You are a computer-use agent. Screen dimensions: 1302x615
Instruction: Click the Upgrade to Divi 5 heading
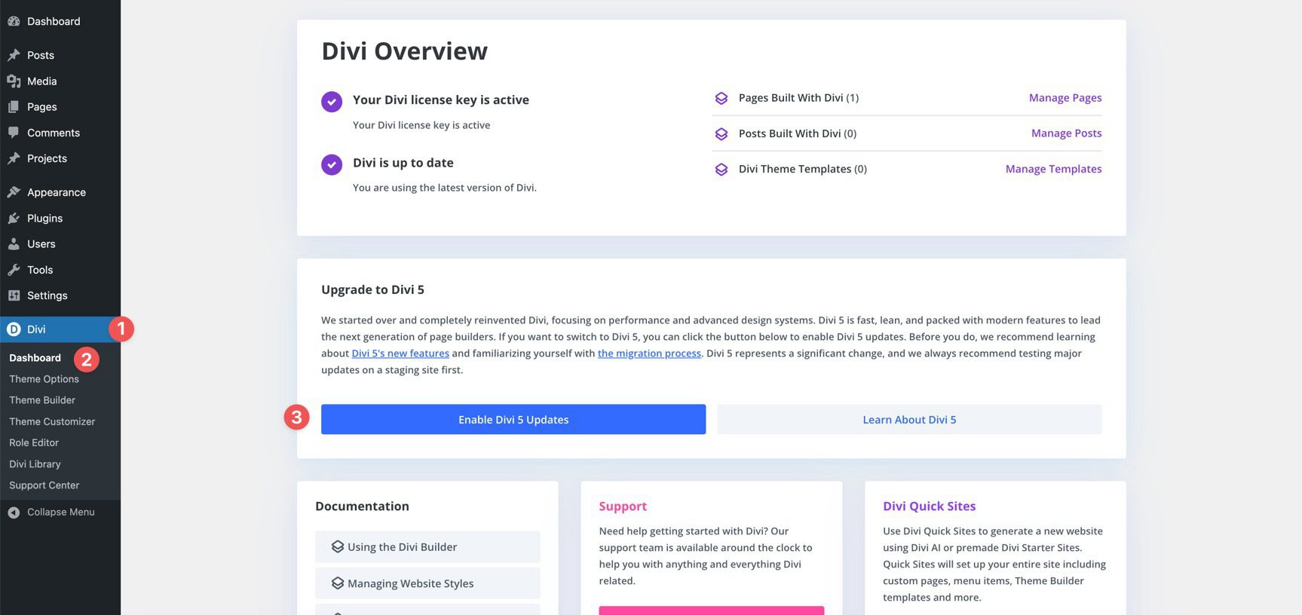click(x=372, y=290)
